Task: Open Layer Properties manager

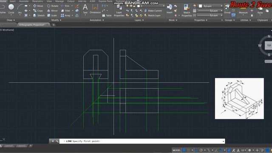Action: pyautogui.click(x=119, y=10)
